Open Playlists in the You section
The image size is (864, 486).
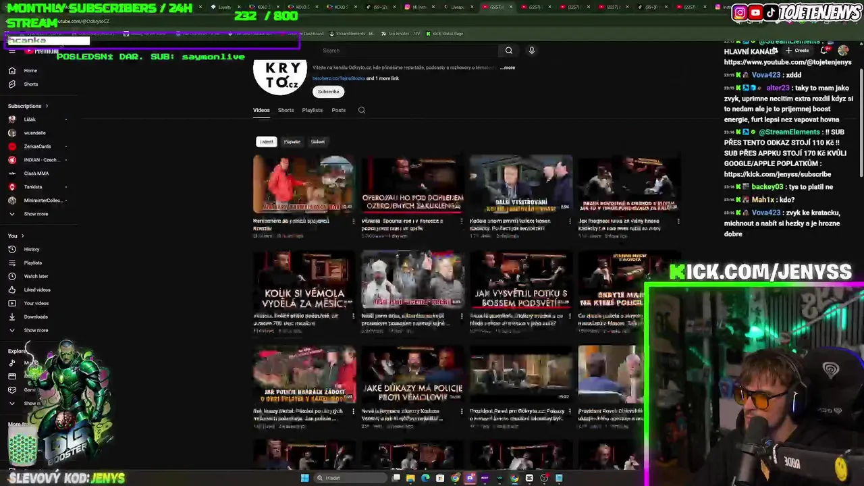click(32, 263)
